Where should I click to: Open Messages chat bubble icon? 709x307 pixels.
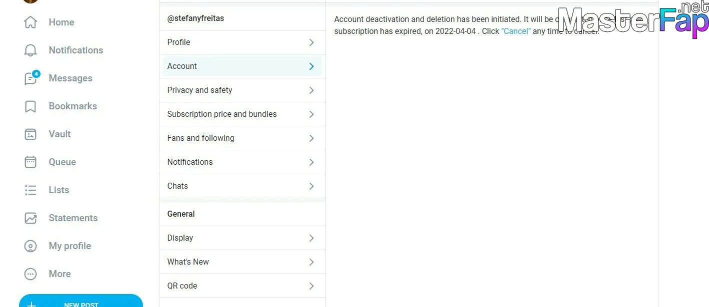[x=31, y=78]
